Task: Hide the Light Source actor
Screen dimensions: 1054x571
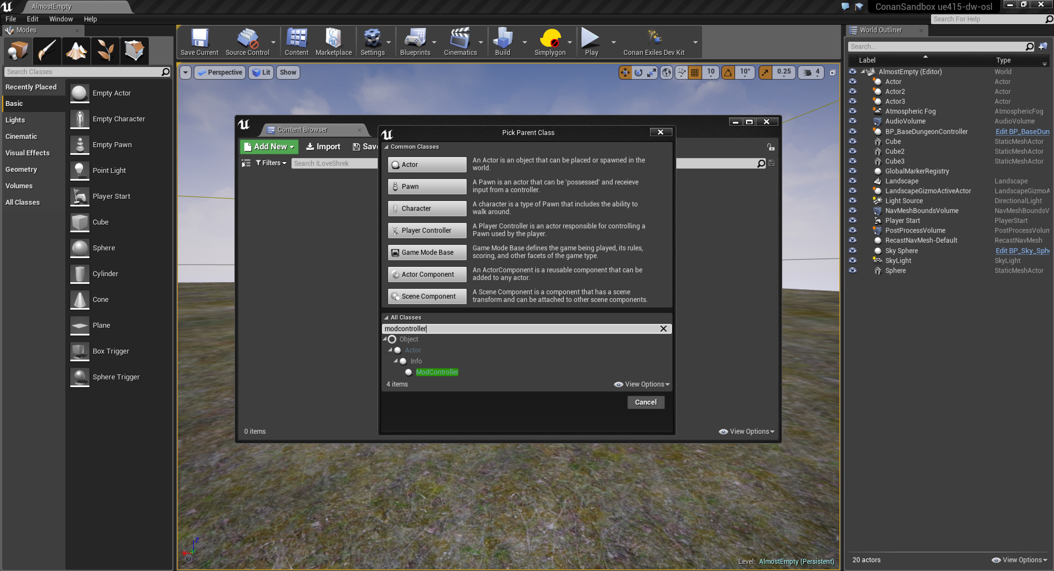Action: (852, 201)
